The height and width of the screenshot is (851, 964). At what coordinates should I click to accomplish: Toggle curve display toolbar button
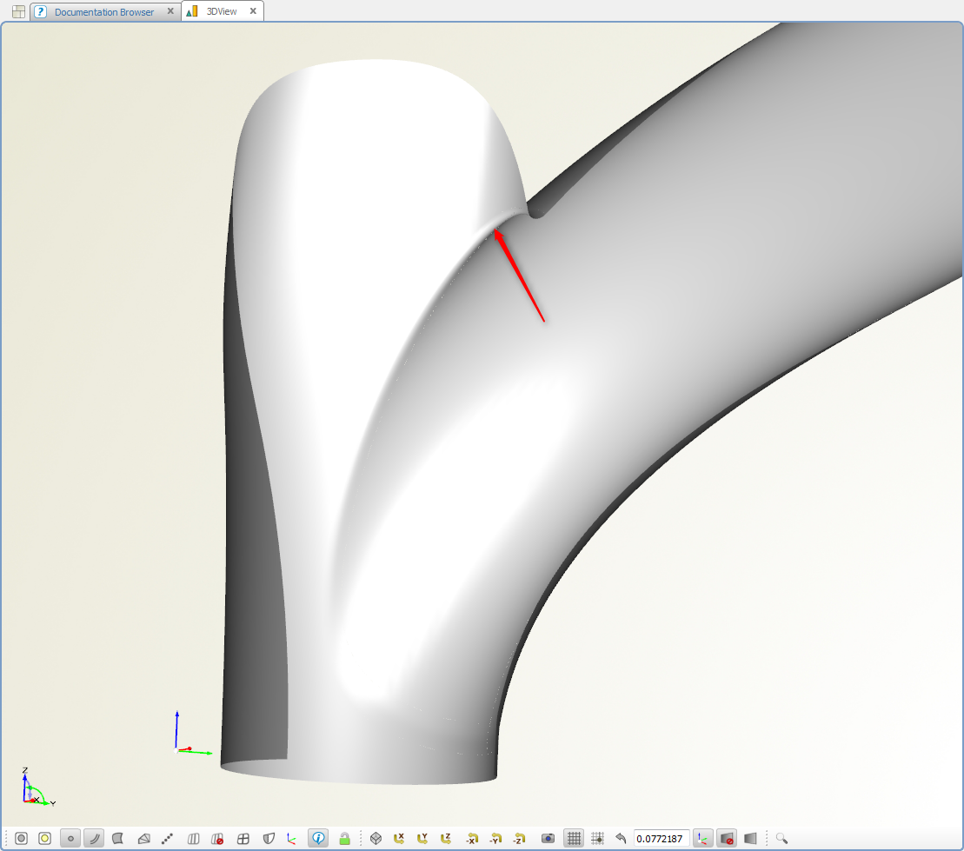coord(94,838)
